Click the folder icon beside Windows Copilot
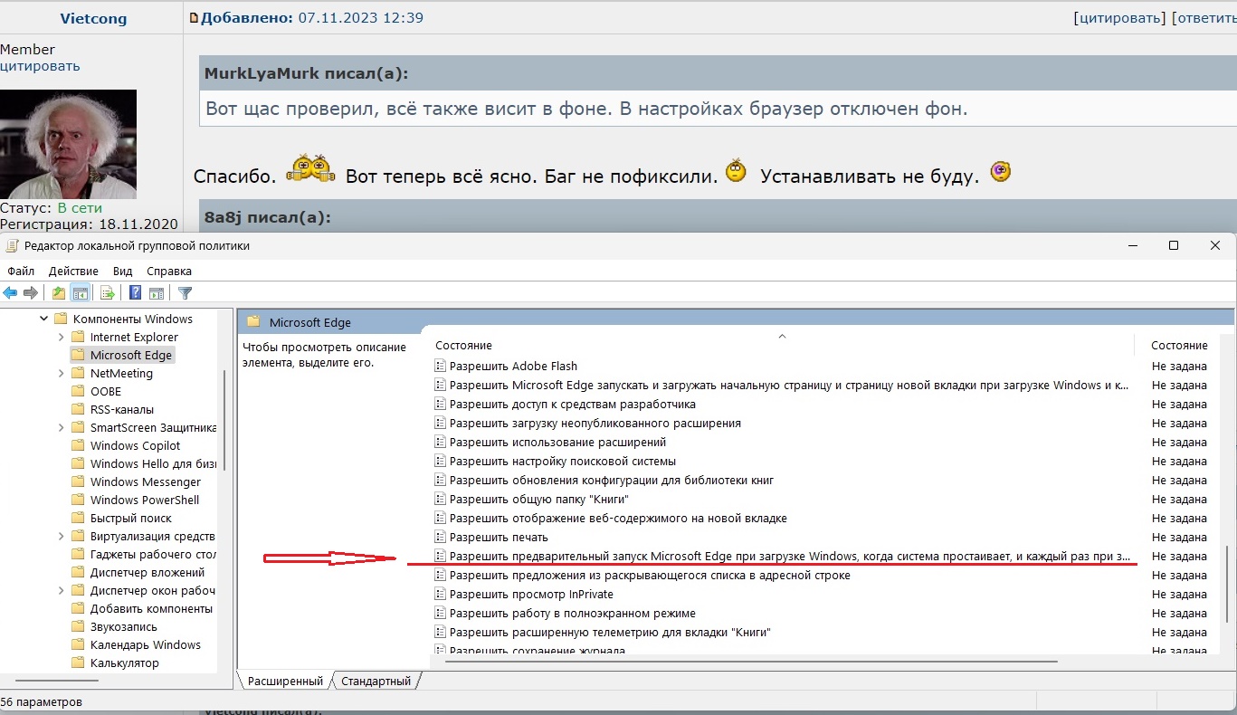Viewport: 1237px width, 715px height. click(x=78, y=445)
